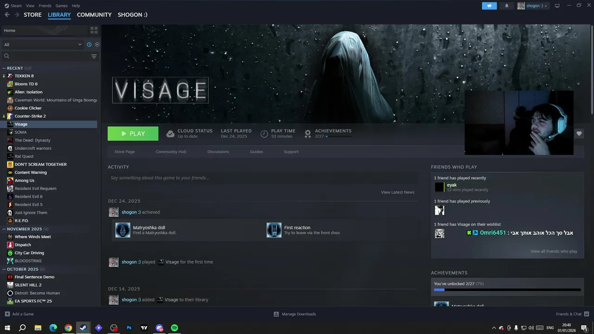Image resolution: width=594 pixels, height=334 pixels.
Task: Click the ready-to-play filter icon
Action: 97,45
